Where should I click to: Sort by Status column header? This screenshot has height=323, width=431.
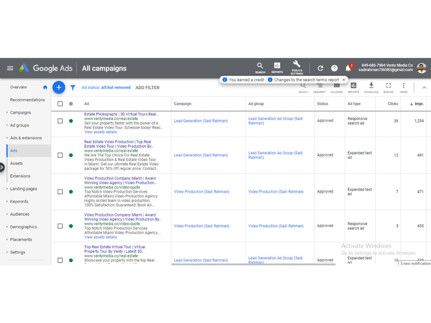[322, 104]
